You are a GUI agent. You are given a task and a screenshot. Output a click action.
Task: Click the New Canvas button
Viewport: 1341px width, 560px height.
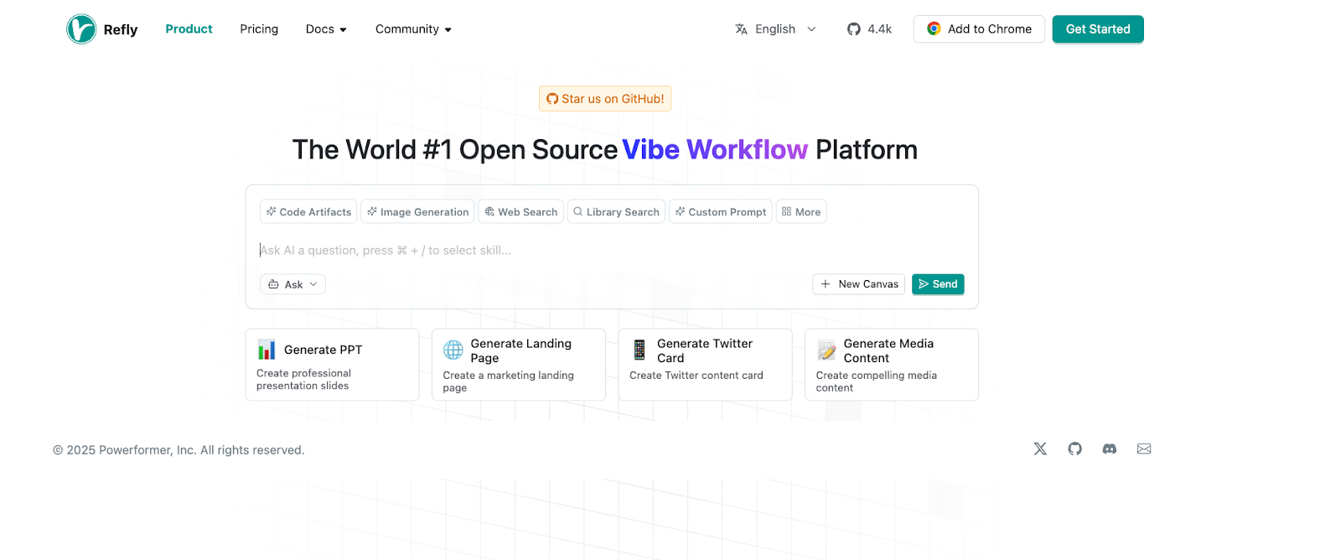coord(858,284)
